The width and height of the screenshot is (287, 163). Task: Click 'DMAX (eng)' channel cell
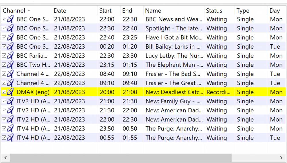[33, 92]
